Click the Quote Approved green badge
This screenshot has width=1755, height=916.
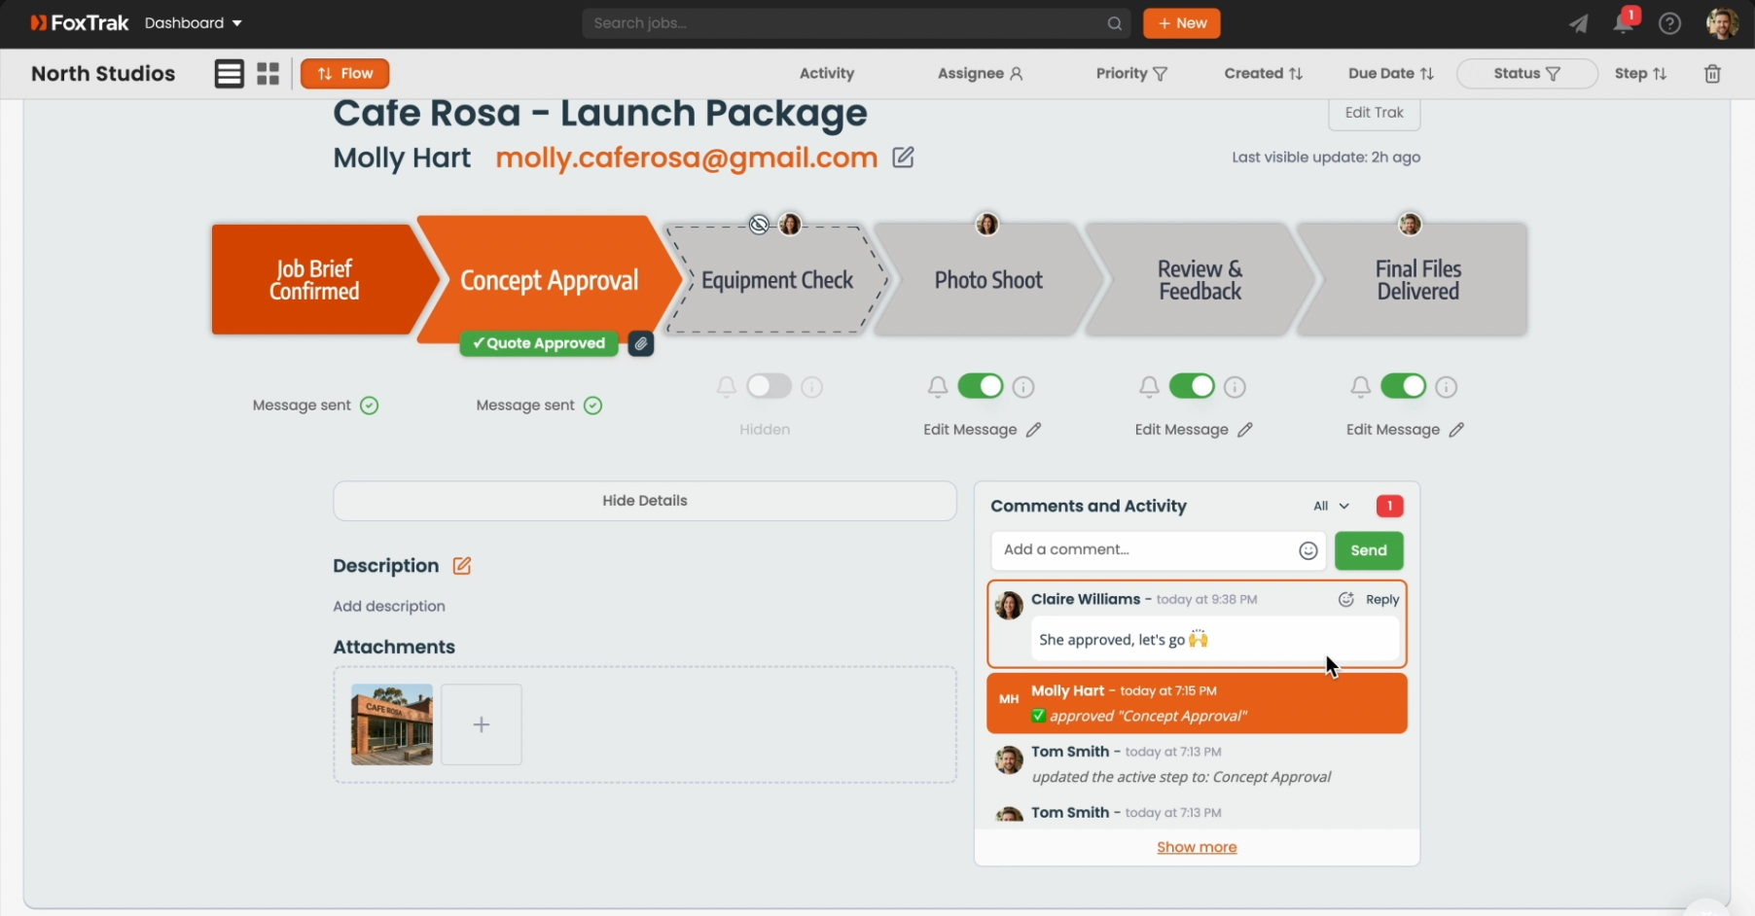(x=539, y=343)
